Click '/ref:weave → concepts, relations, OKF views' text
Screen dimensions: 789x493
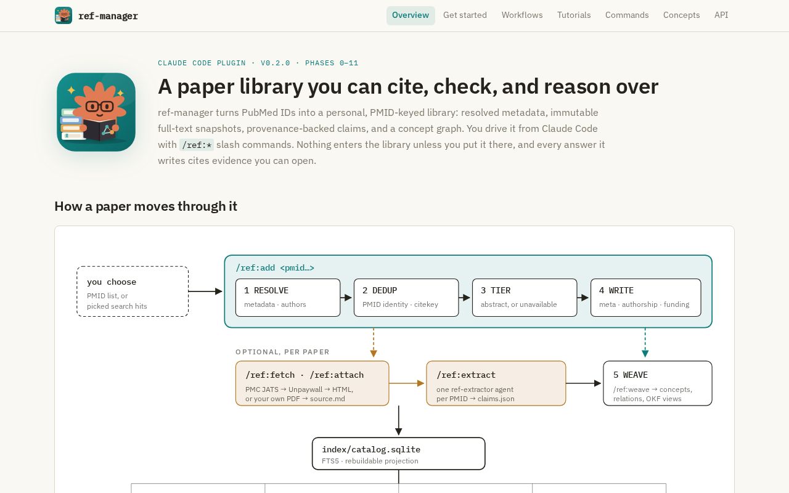653,394
